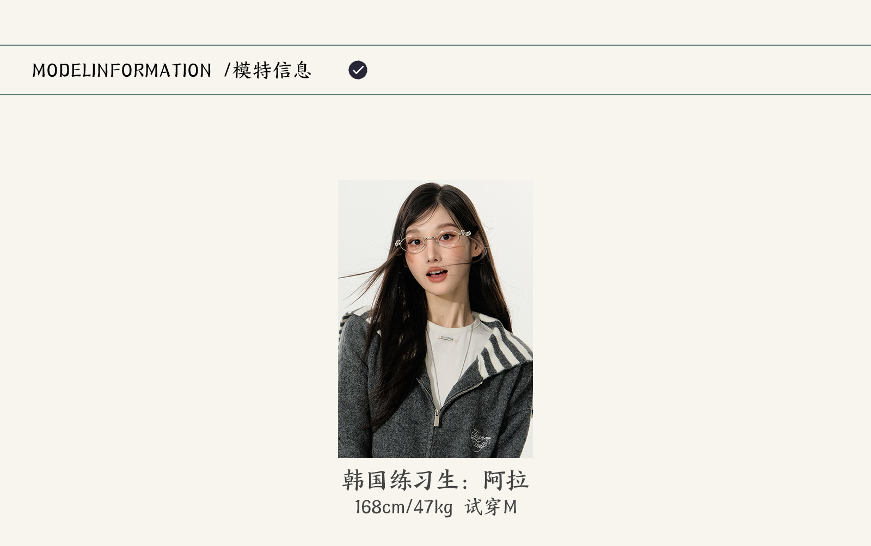871x546 pixels.
Task: Click the divider line below the heading
Action: tap(436, 95)
